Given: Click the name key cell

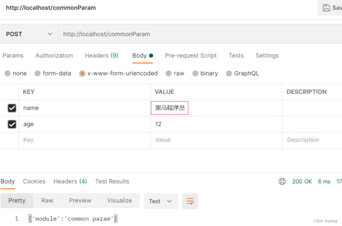Looking at the screenshot, I should coord(84,108).
